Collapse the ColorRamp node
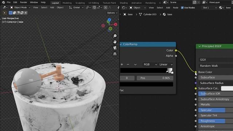 (121, 44)
